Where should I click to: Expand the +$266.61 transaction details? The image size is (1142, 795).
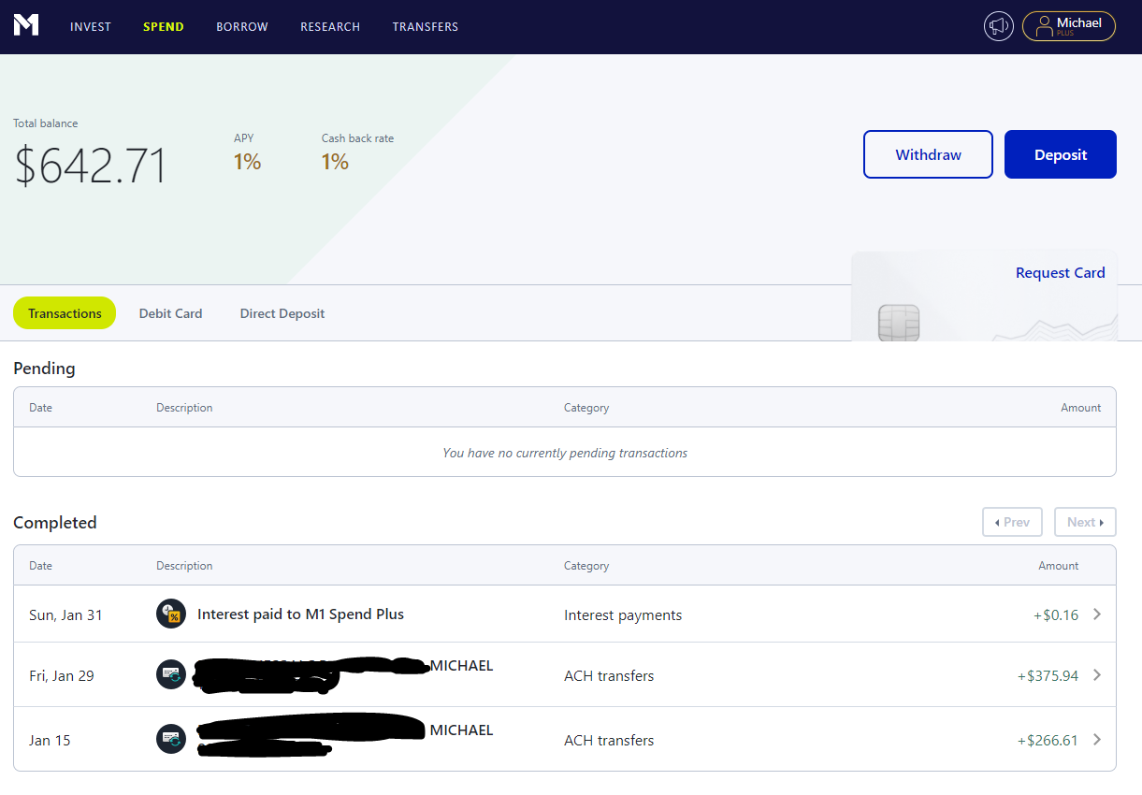pos(1097,740)
